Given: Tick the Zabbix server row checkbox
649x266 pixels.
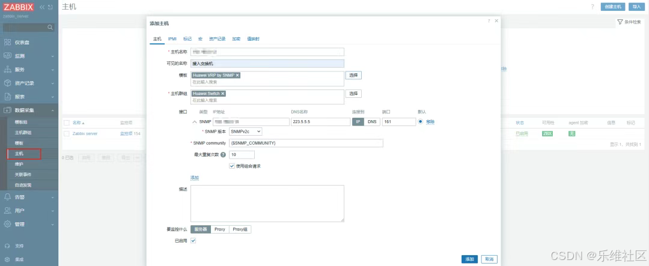Looking at the screenshot, I should pyautogui.click(x=66, y=134).
